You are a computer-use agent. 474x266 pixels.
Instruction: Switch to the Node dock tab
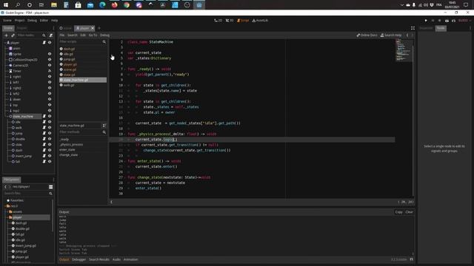(x=441, y=28)
